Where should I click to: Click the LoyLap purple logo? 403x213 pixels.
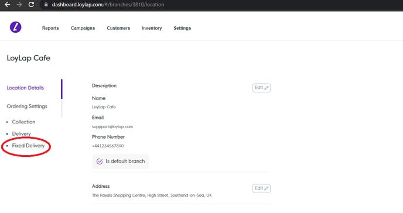click(15, 27)
